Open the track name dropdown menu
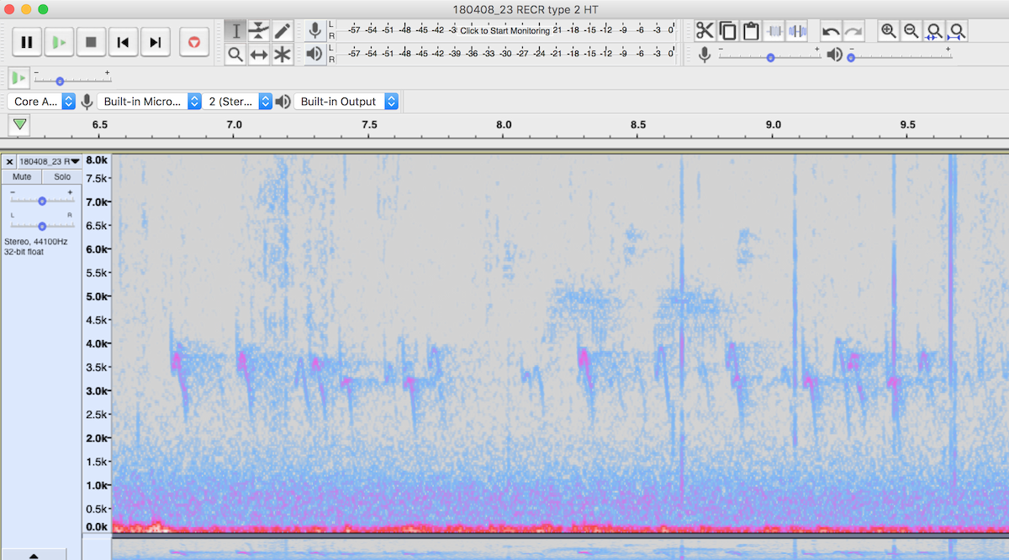1009x560 pixels. pyautogui.click(x=50, y=161)
